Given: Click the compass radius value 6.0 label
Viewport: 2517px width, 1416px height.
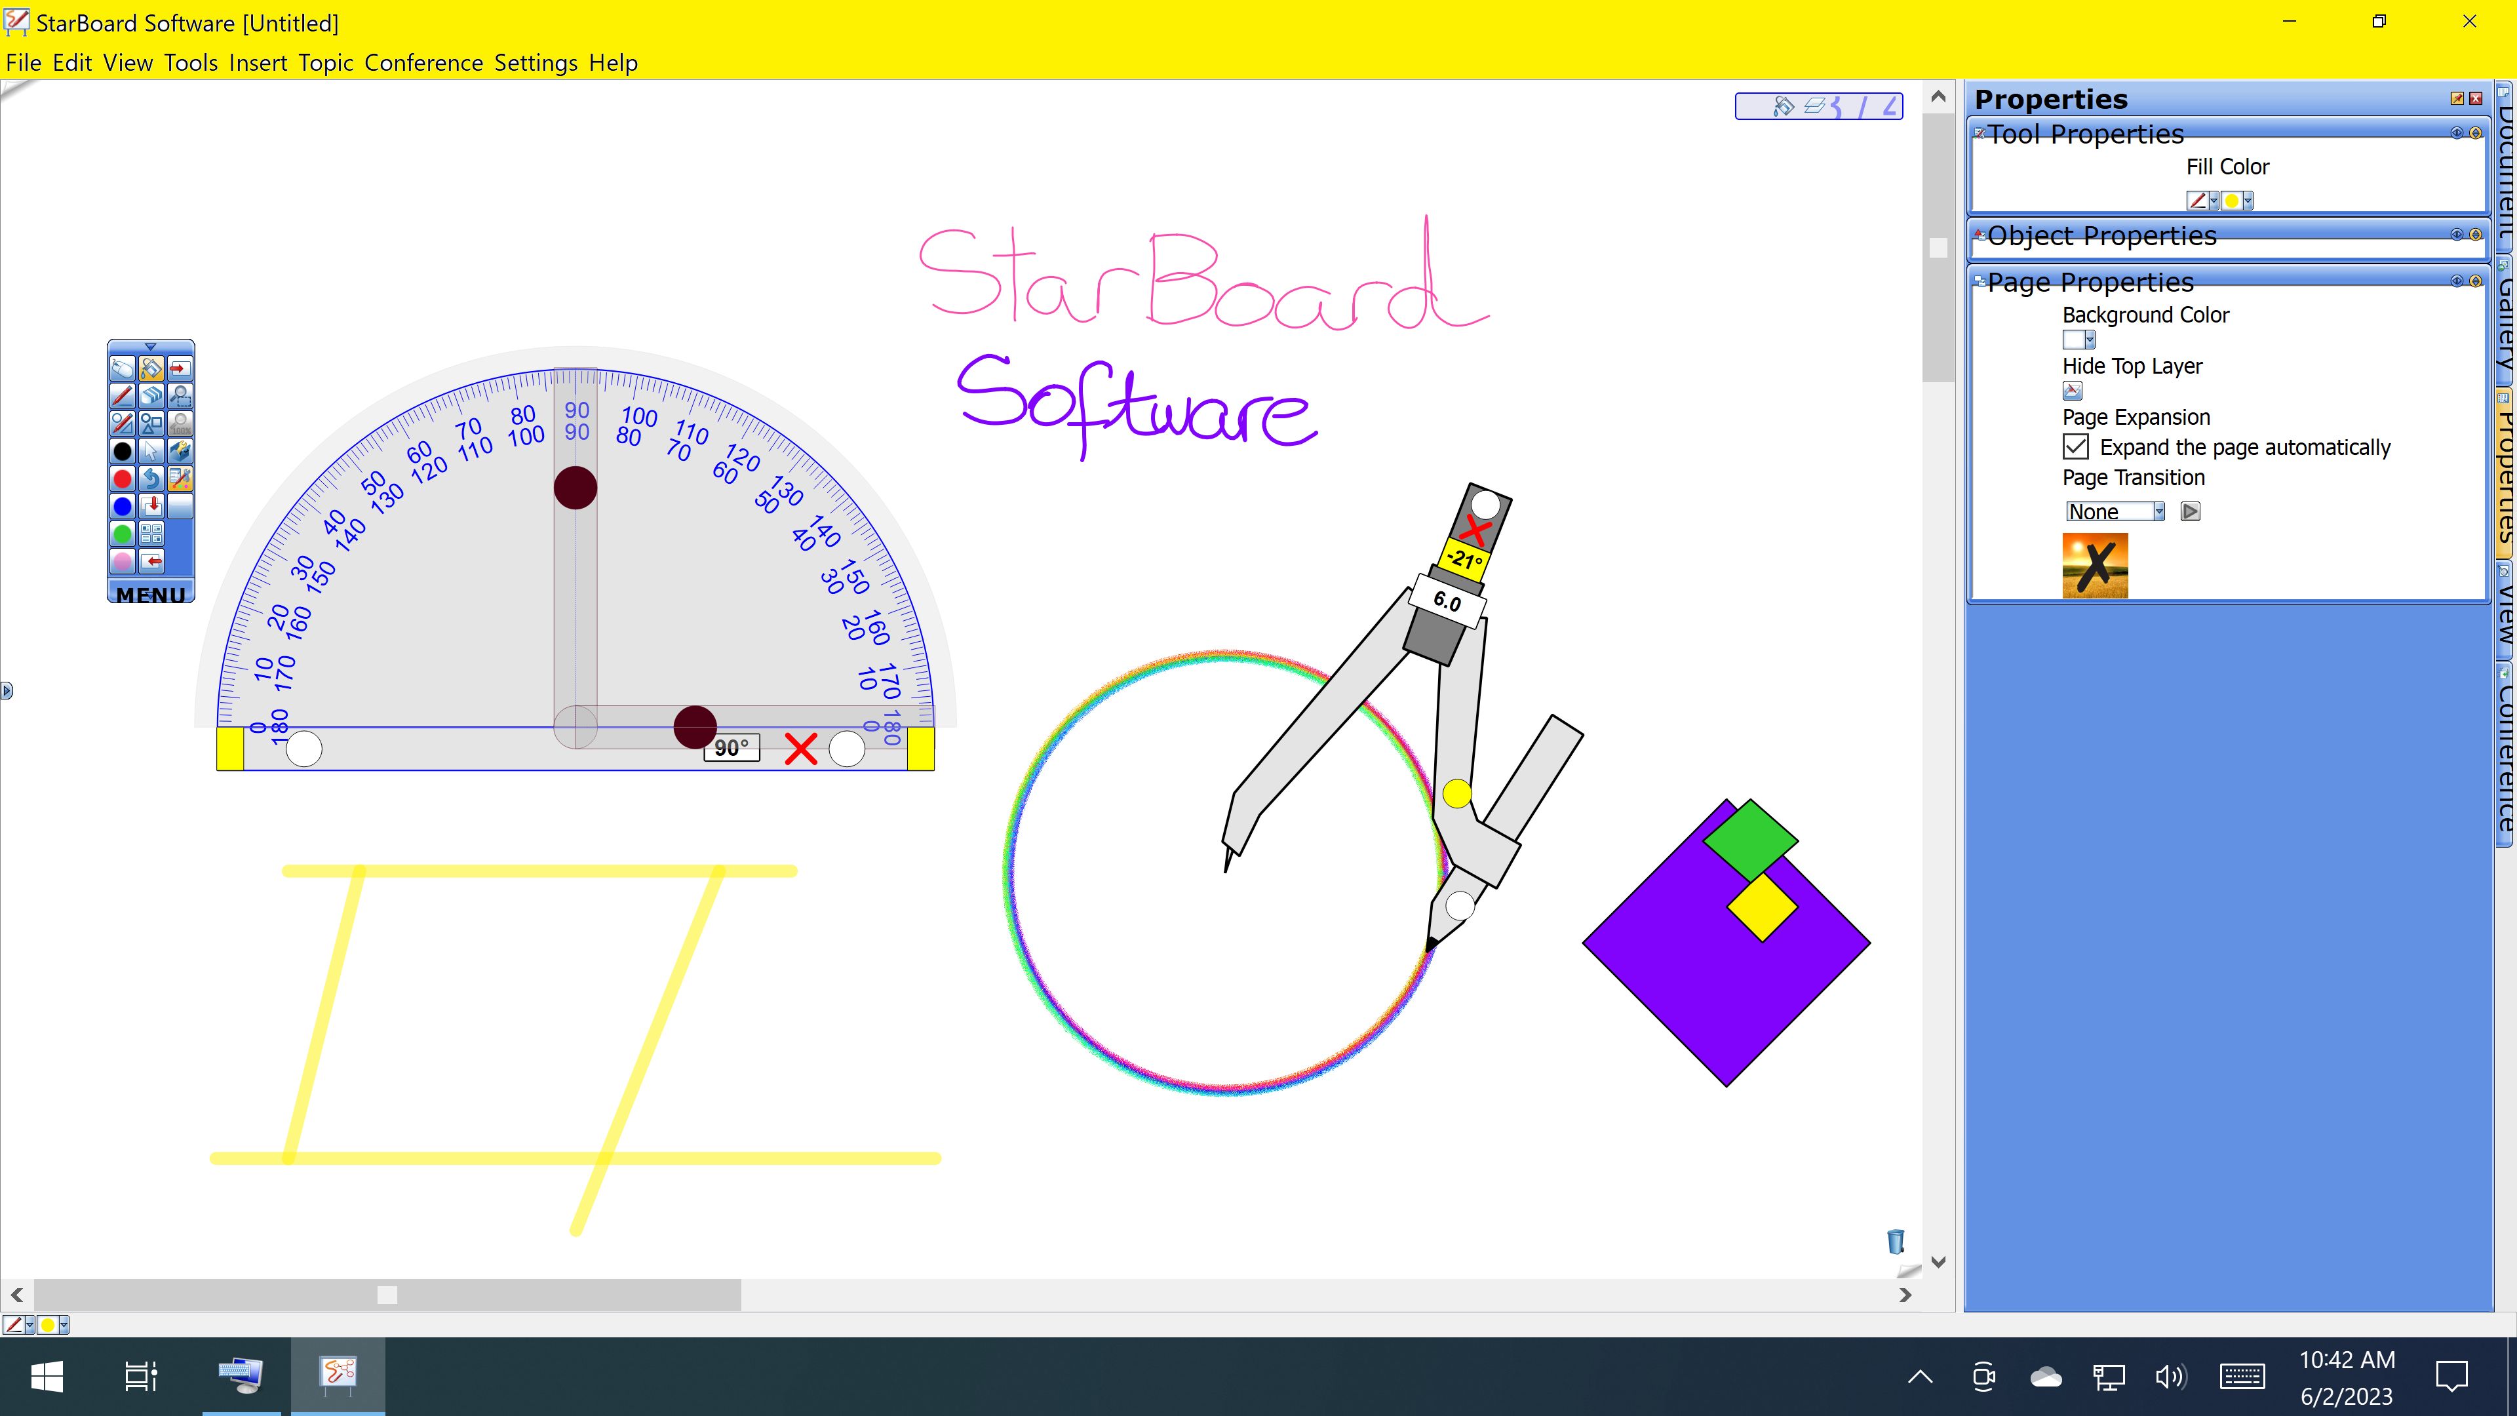Looking at the screenshot, I should click(1447, 601).
